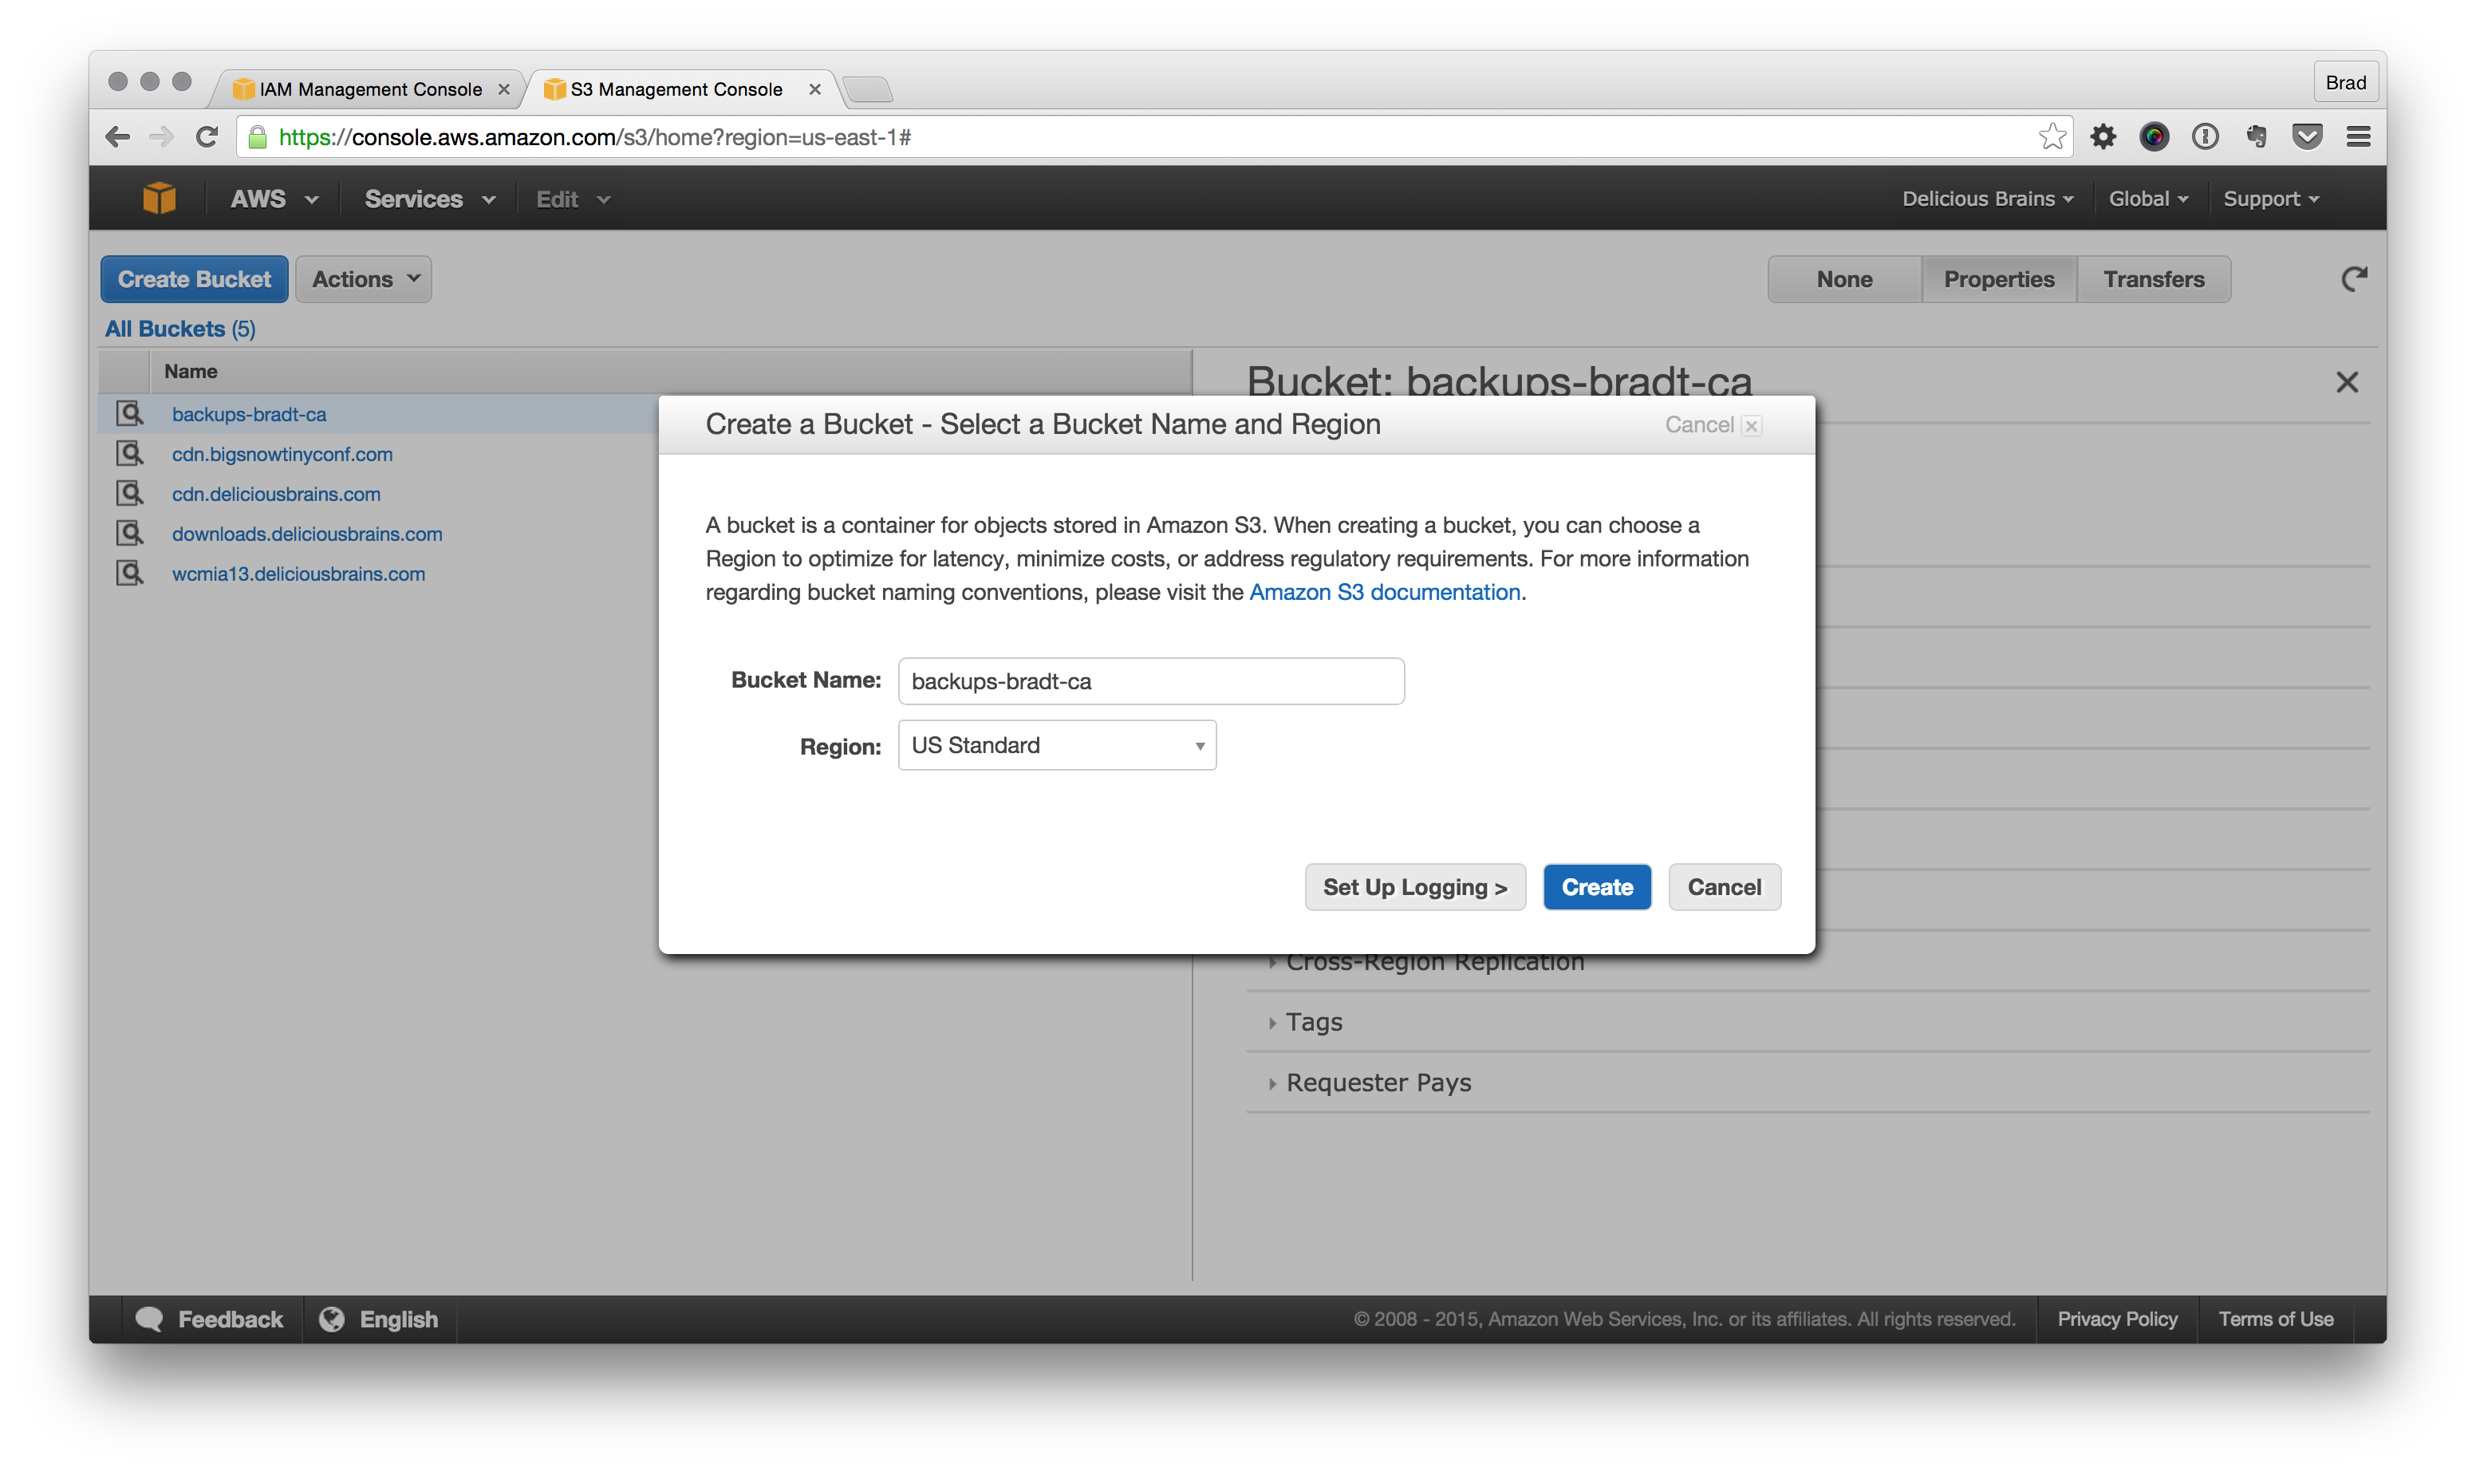
Task: Click the Evernote elephant extension icon
Action: click(2256, 136)
